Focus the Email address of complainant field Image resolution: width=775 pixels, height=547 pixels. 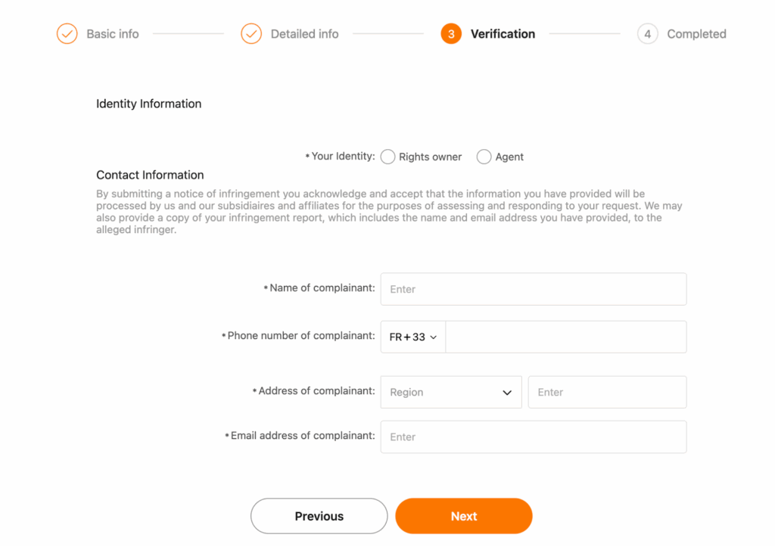pos(534,437)
